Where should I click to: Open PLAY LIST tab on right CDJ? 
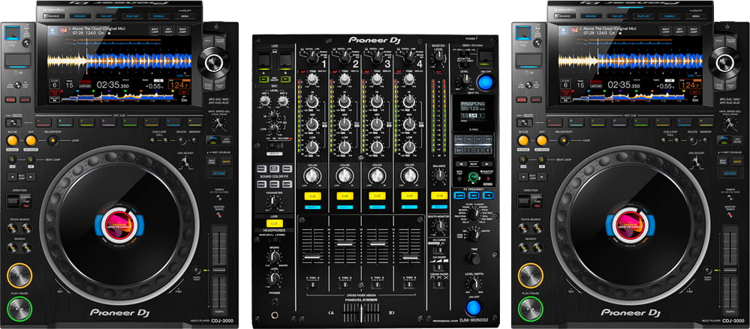643,16
